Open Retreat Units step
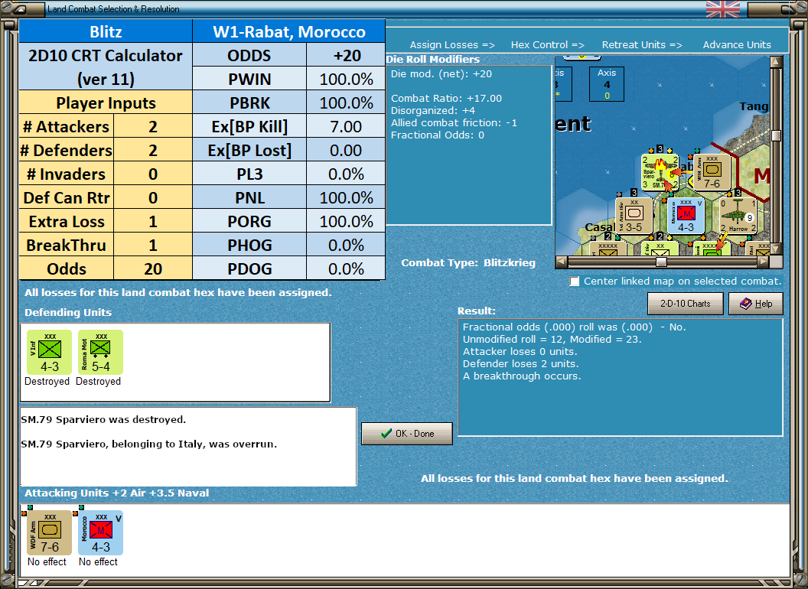The image size is (808, 589). [x=641, y=45]
